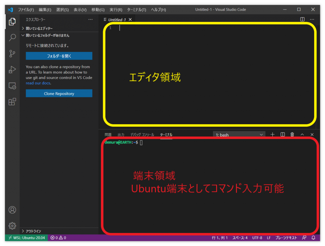Click the Clone Repository button
The image size is (325, 246).
59,94
